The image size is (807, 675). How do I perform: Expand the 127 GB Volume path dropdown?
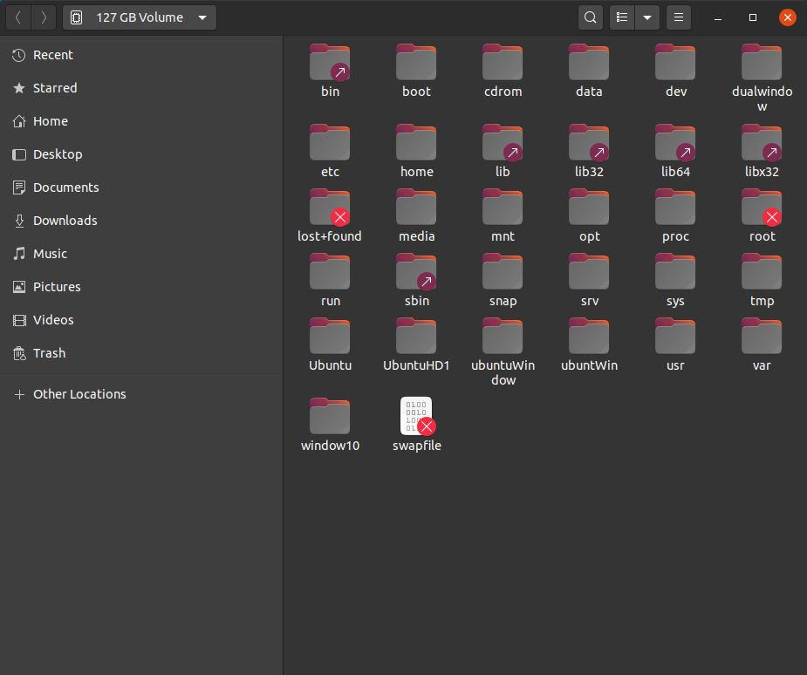140,17
